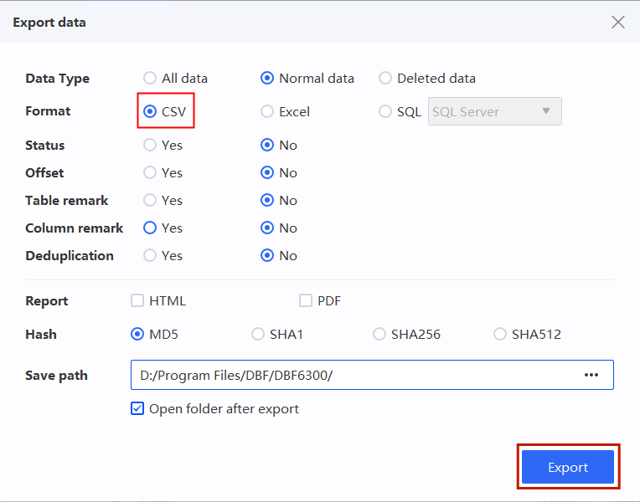Select SHA1 hash algorithm

pos(258,334)
